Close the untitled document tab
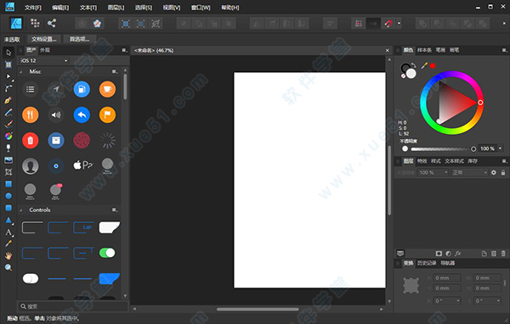This screenshot has height=324, width=510. [387, 50]
